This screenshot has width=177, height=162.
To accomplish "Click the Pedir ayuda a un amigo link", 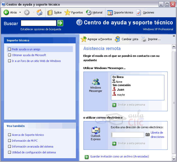I will click(x=26, y=49).
